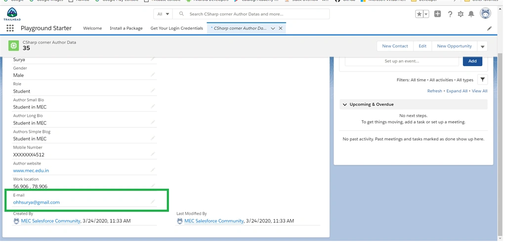Switch to Get Your Login Credentials tab

177,28
